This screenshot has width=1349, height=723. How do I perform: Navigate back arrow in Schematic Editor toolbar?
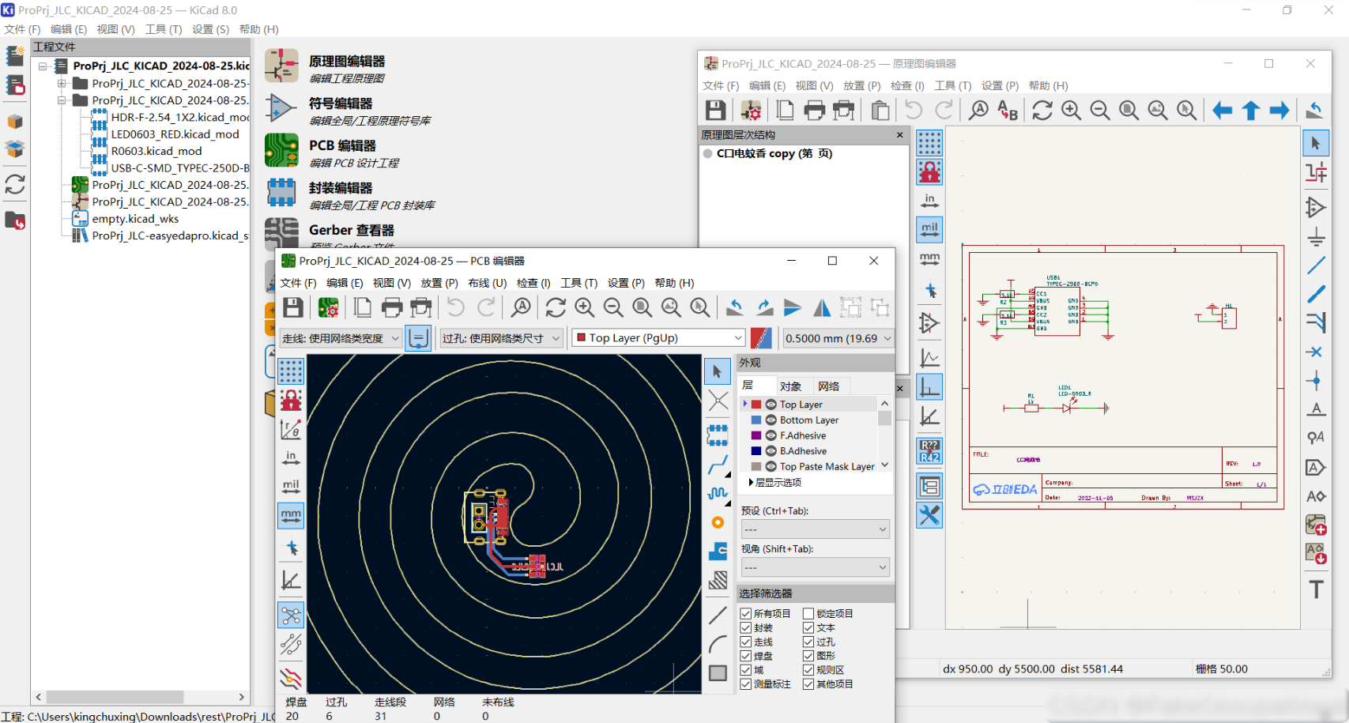coord(1222,110)
